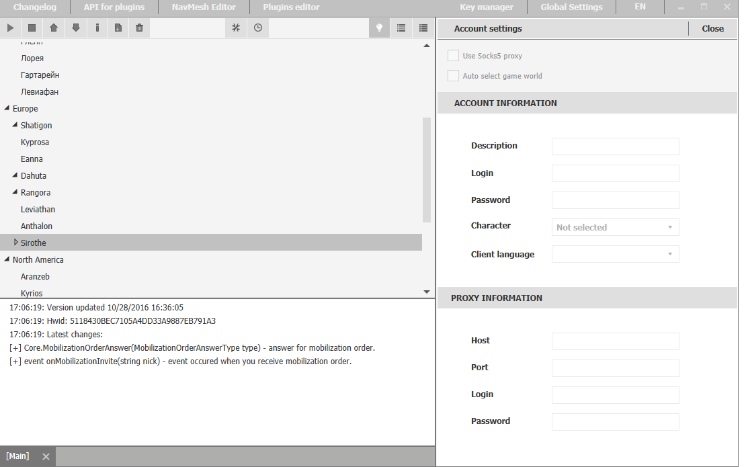This screenshot has height=467, width=748.
Task: Delete account with trash can icon
Action: coord(139,28)
